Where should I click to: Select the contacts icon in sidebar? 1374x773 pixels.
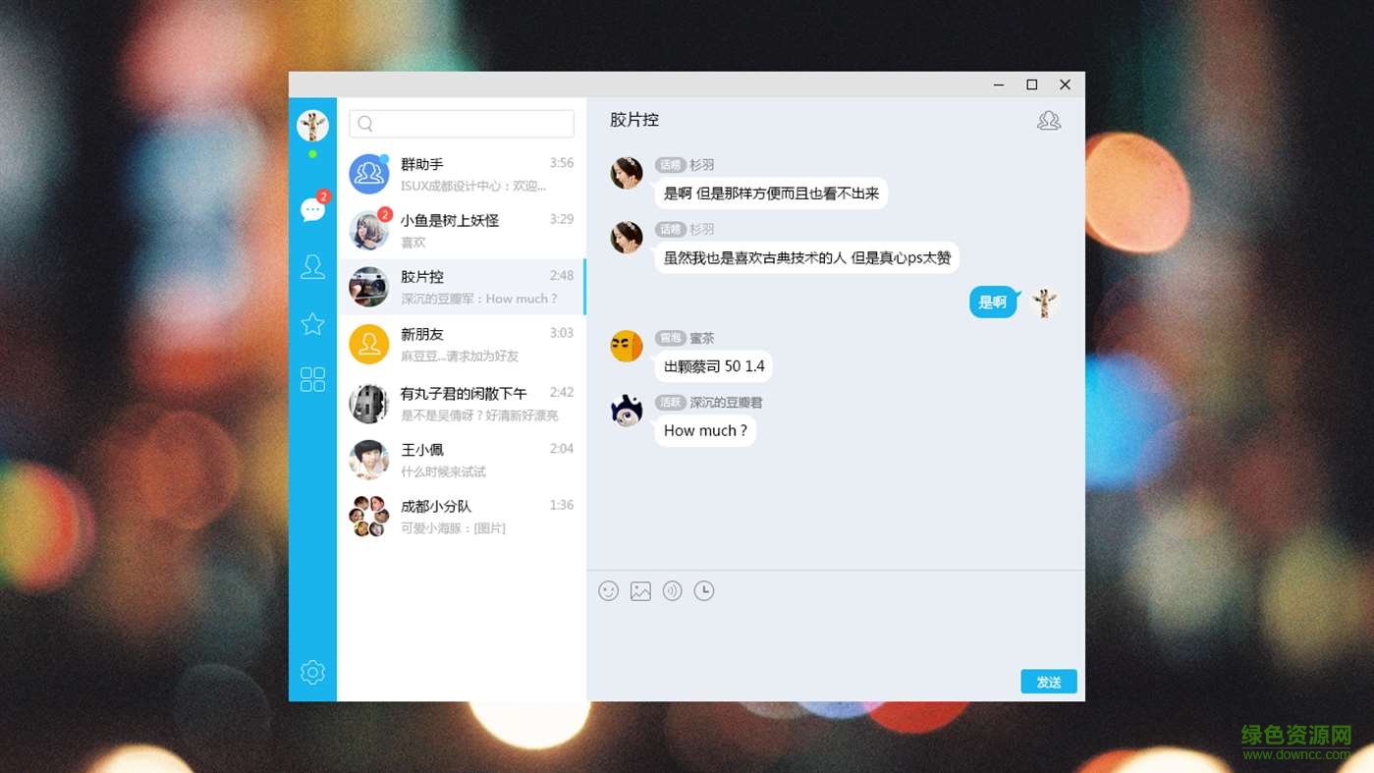tap(312, 266)
